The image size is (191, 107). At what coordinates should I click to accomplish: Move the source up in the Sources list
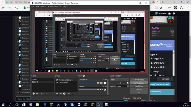point(69,94)
